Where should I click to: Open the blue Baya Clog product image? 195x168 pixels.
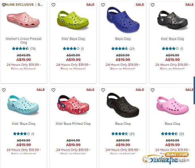[123, 20]
